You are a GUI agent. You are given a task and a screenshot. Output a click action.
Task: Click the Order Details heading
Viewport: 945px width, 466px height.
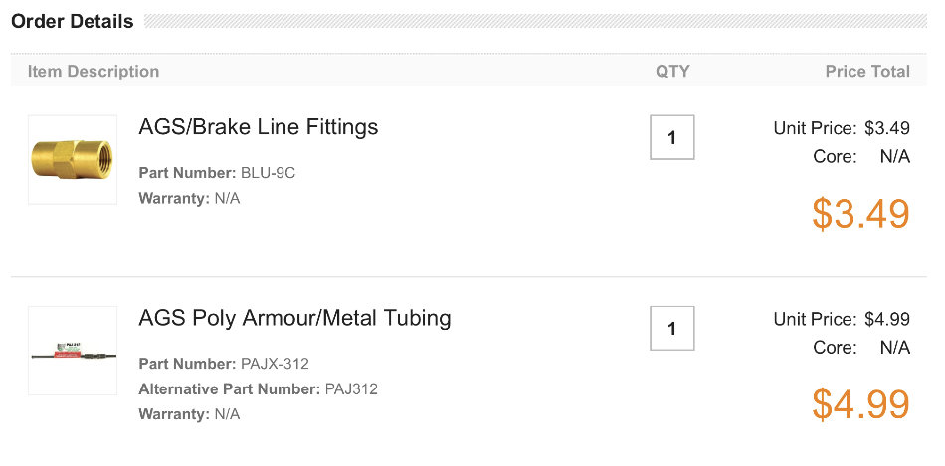[73, 22]
